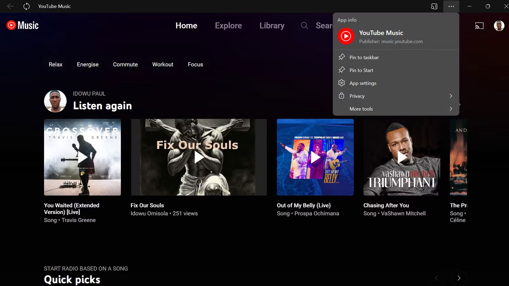Play the Fix Our Souls track

pos(199,157)
